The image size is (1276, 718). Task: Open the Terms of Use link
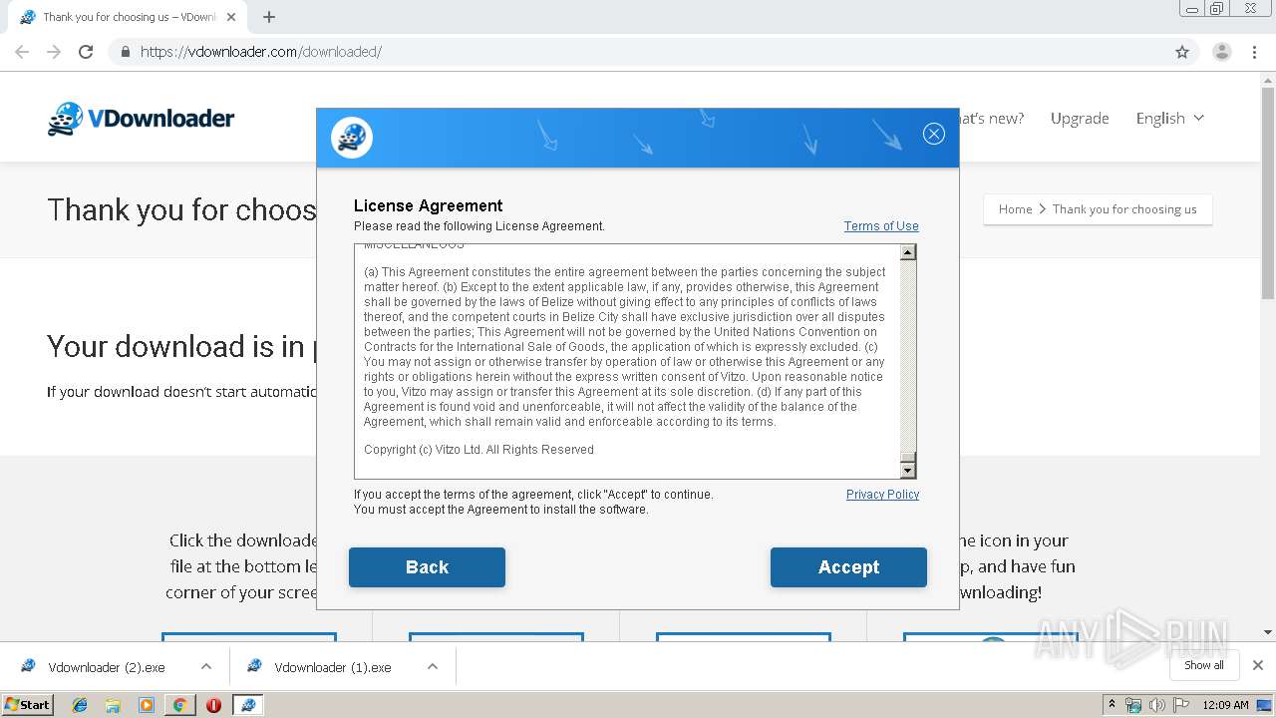click(x=881, y=226)
